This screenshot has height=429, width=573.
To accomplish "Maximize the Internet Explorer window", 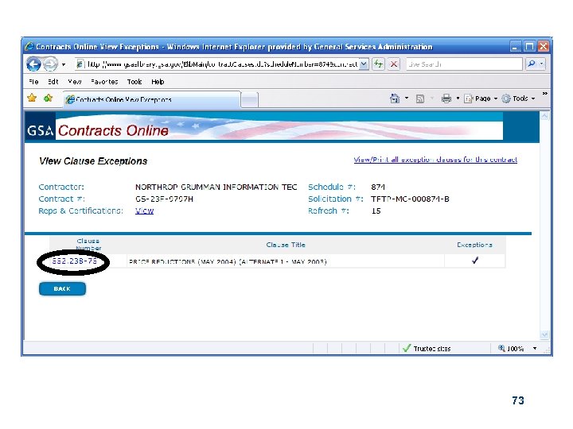I will [529, 47].
